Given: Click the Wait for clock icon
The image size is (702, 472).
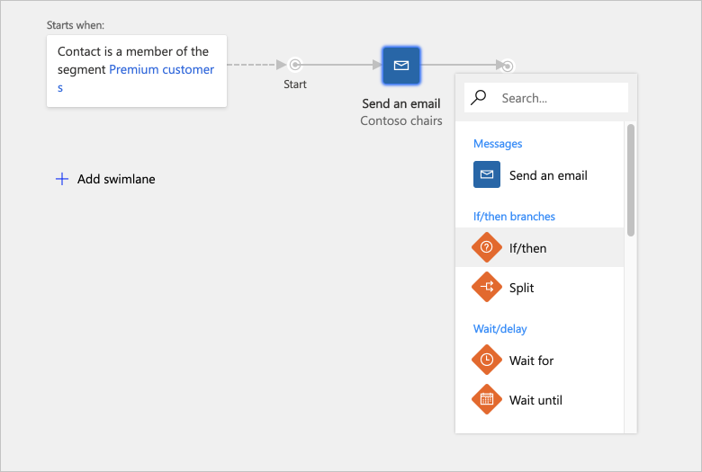Looking at the screenshot, I should click(x=487, y=360).
